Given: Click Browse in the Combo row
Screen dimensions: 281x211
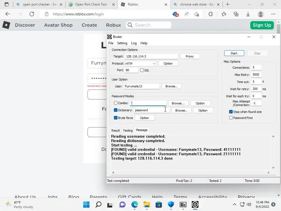Looking at the screenshot, I should click(x=178, y=103).
